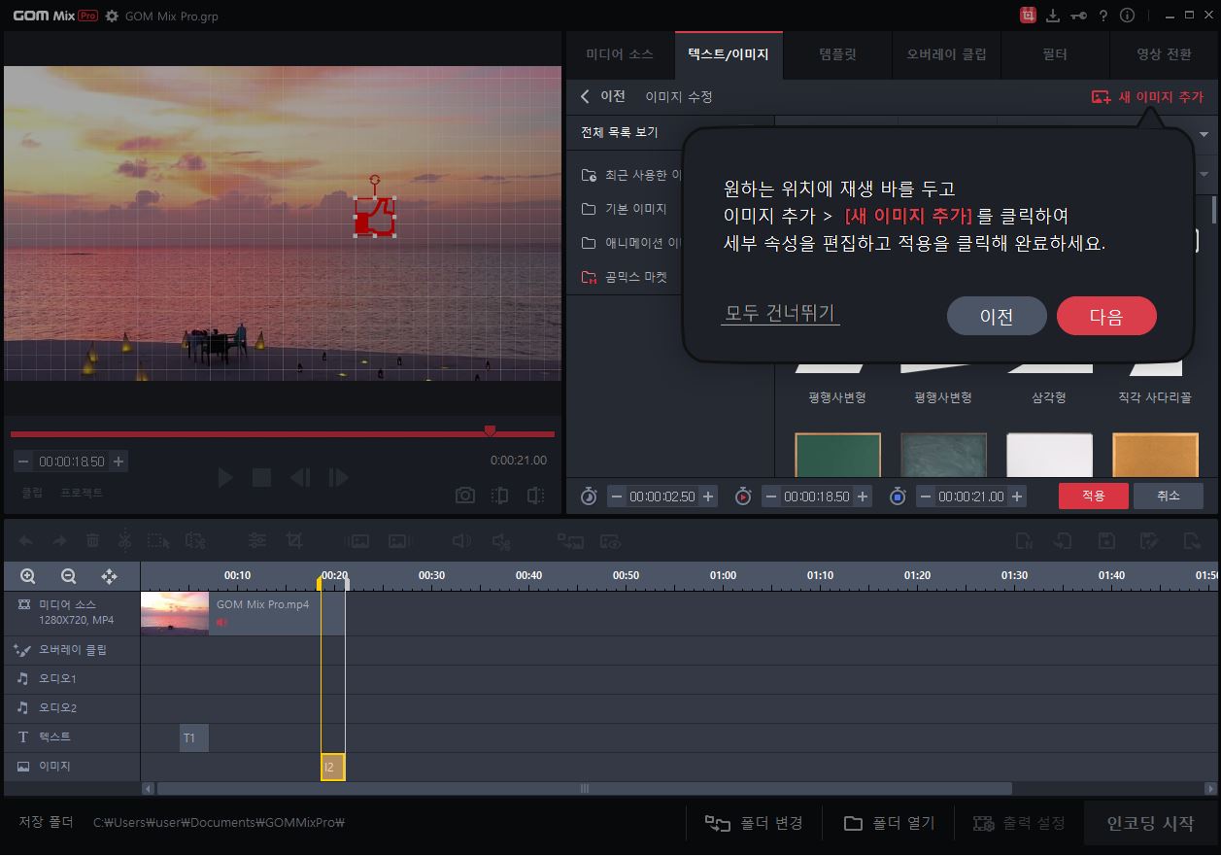
Task: Select the GOM Mix Pro.mp4 clip on timeline
Action: [243, 613]
